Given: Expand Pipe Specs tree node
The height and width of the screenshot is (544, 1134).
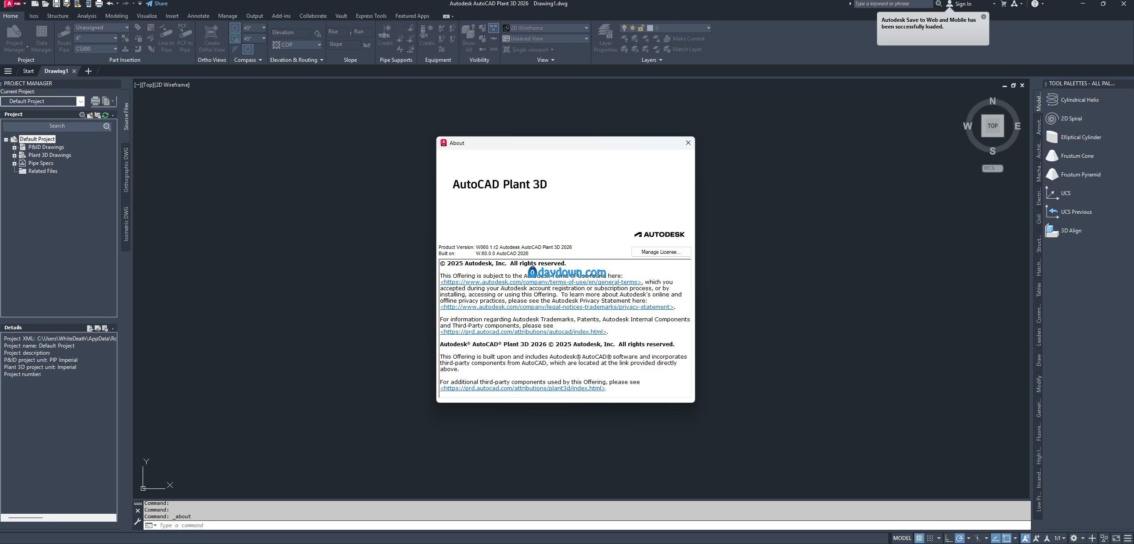Looking at the screenshot, I should pyautogui.click(x=14, y=164).
